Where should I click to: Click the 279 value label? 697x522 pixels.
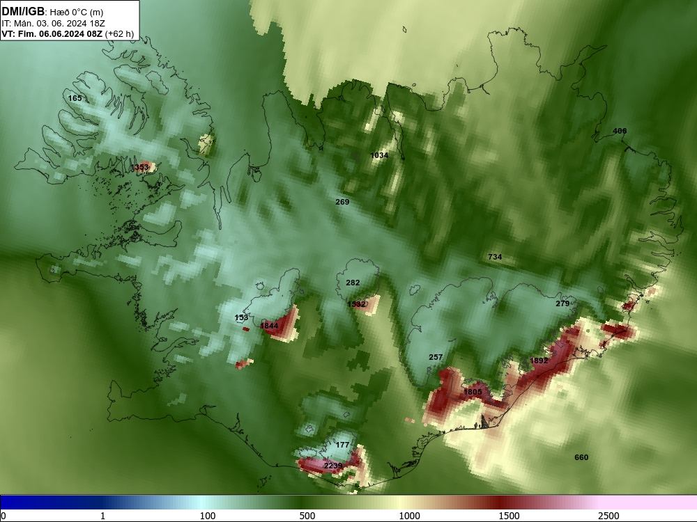562,303
